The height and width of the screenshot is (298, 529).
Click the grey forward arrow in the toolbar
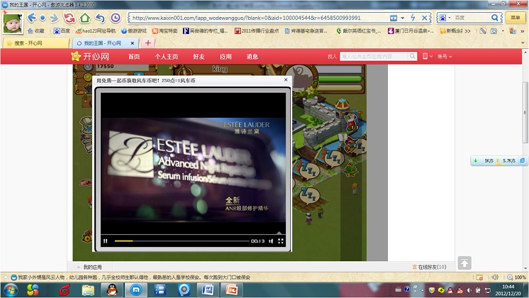[x=54, y=18]
